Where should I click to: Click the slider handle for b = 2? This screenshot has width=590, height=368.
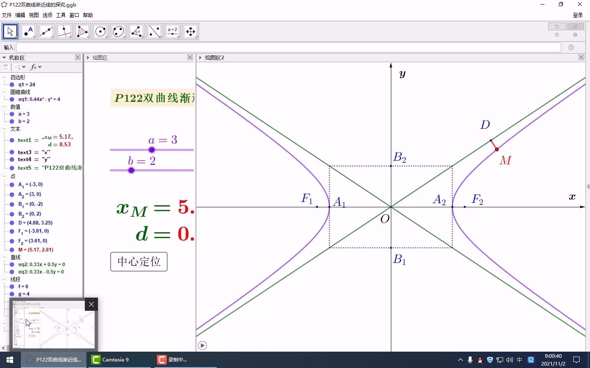click(131, 170)
